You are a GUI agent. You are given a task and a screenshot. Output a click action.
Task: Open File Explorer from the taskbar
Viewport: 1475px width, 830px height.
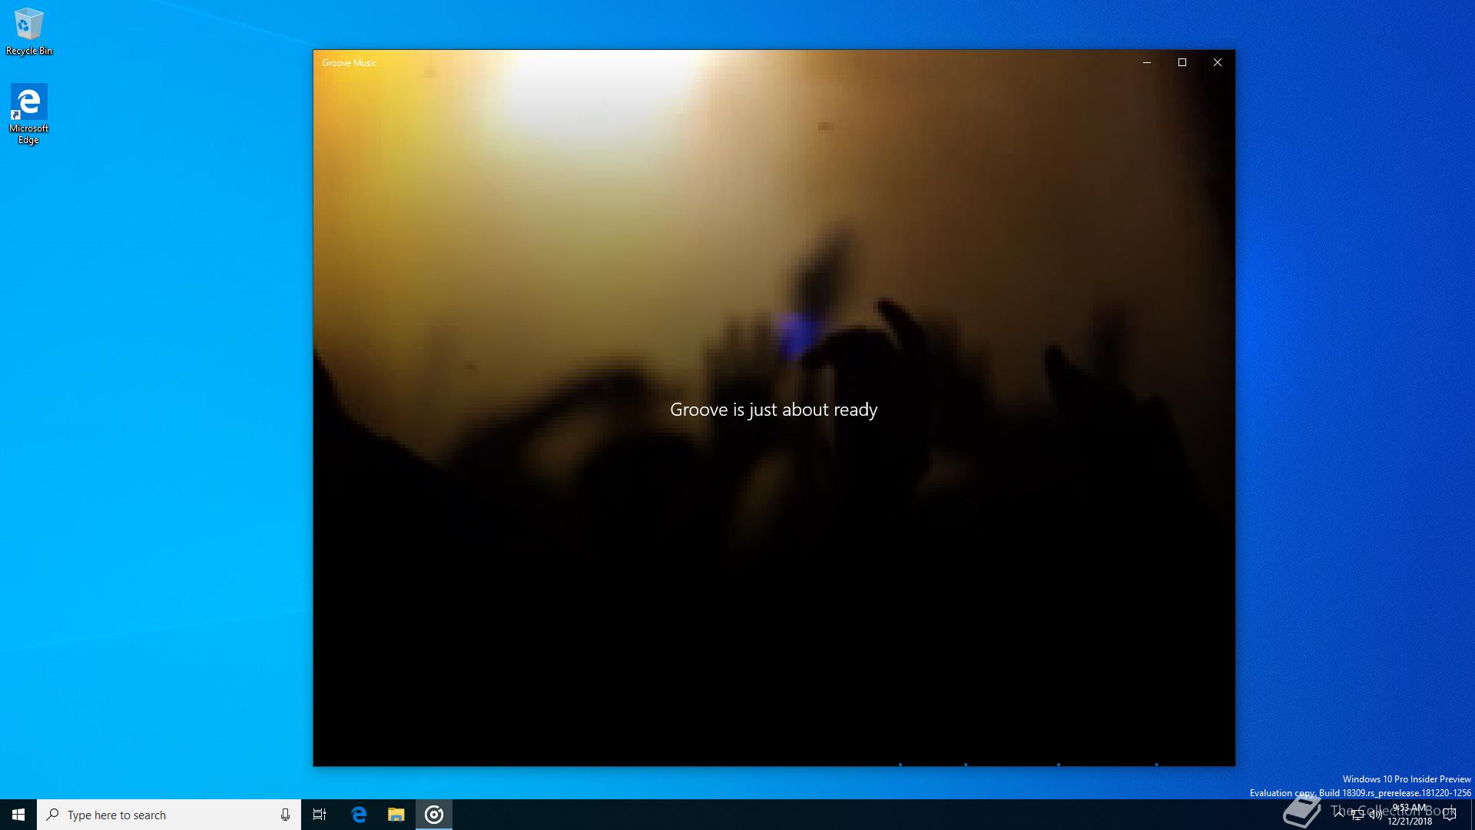click(396, 815)
